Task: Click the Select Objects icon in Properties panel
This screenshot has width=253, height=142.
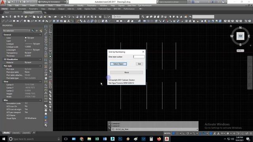Action: (37, 31)
